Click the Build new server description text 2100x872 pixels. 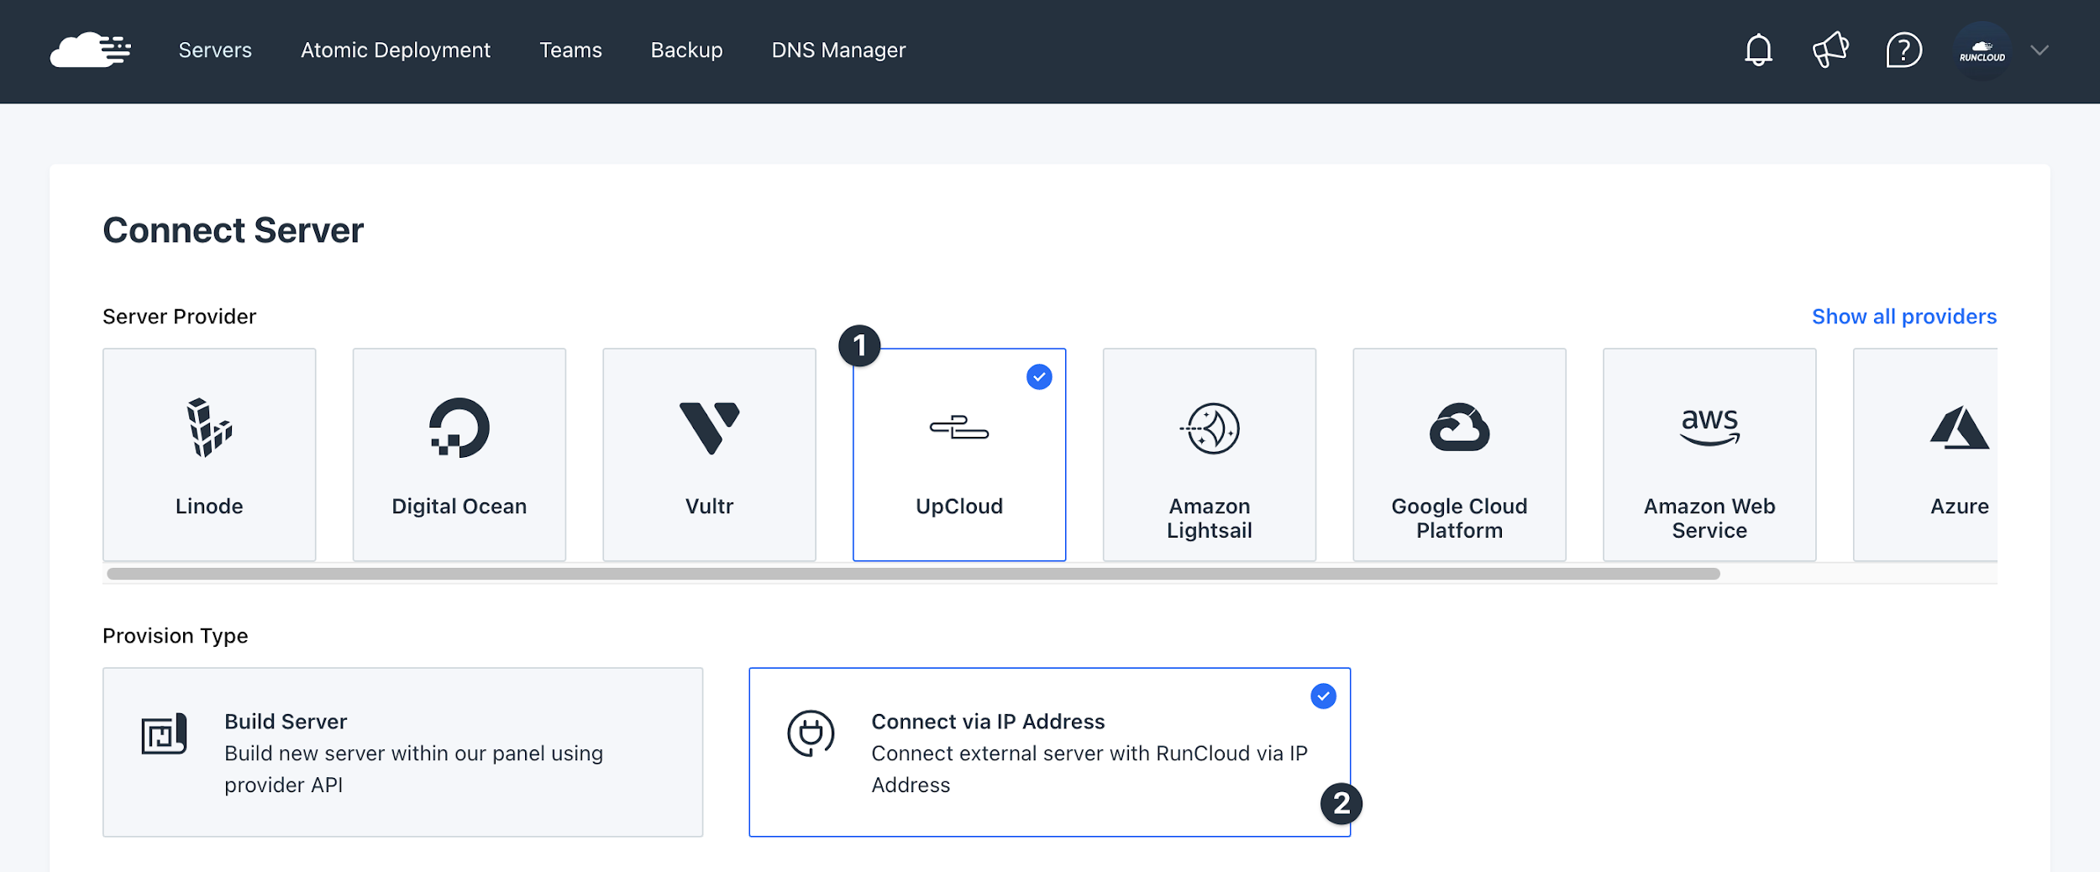pos(413,769)
